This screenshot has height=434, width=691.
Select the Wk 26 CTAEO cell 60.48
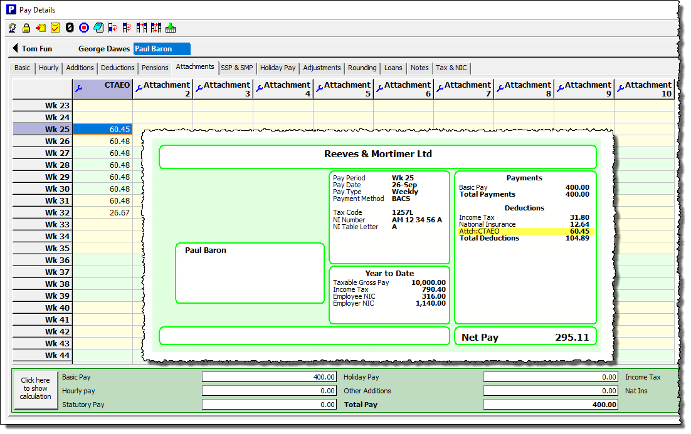pyautogui.click(x=103, y=142)
